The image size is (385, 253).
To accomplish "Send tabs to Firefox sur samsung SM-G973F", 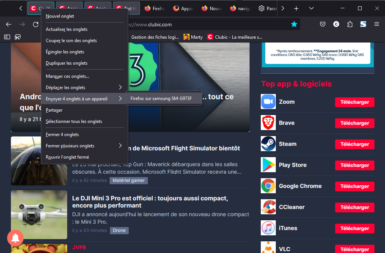I will pos(164,98).
